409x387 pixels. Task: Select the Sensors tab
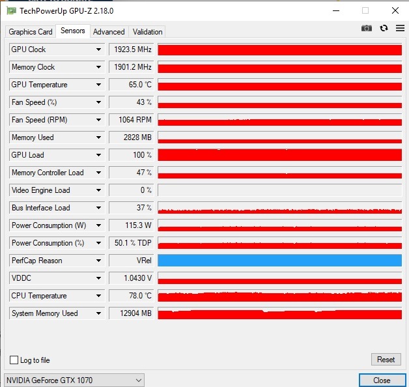pos(73,31)
